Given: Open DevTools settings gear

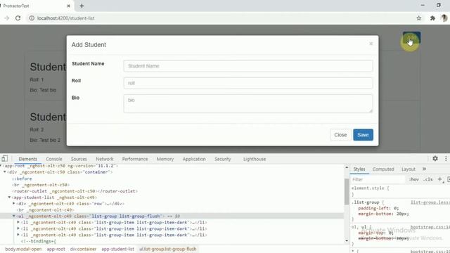Looking at the screenshot, I should (435, 158).
